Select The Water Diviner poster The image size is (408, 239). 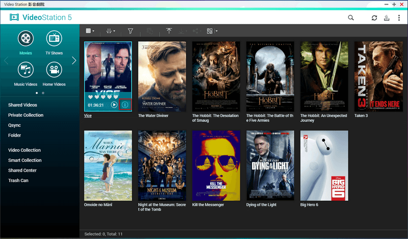pyautogui.click(x=162, y=76)
